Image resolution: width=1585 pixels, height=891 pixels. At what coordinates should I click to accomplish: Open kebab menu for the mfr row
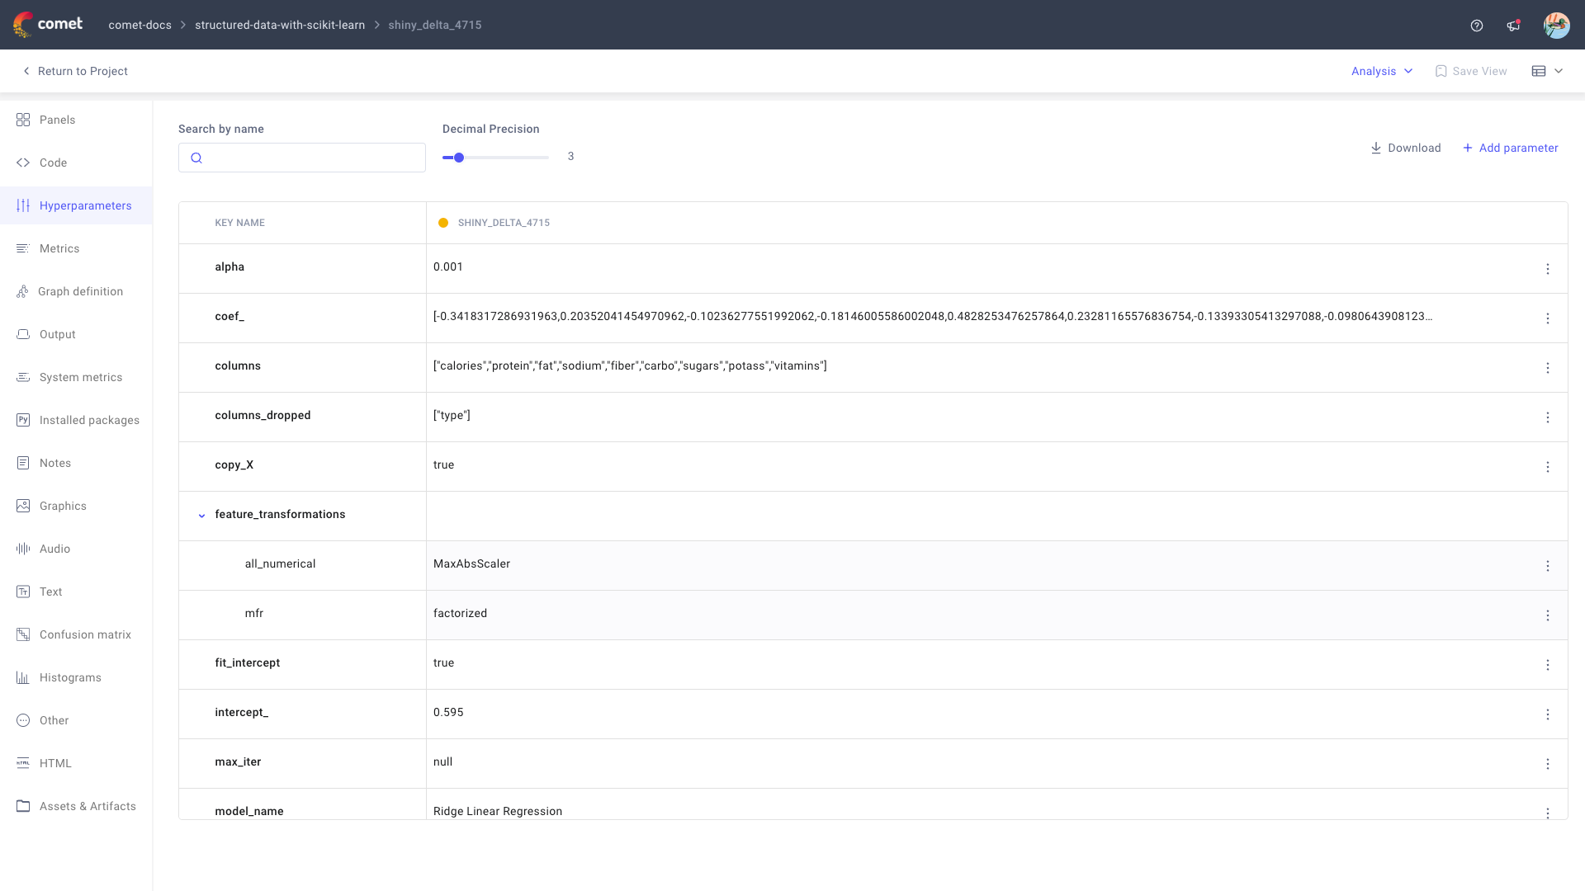click(x=1548, y=615)
